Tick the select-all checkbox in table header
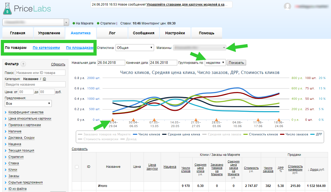This screenshot has height=192, width=331. tap(77, 167)
